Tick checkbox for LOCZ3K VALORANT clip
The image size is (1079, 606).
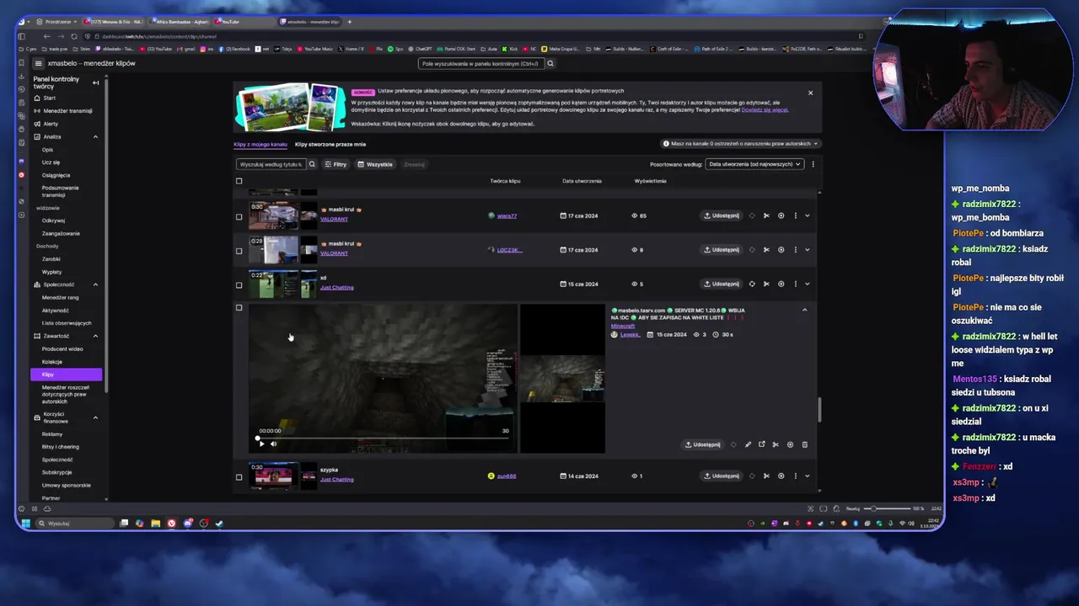239,250
